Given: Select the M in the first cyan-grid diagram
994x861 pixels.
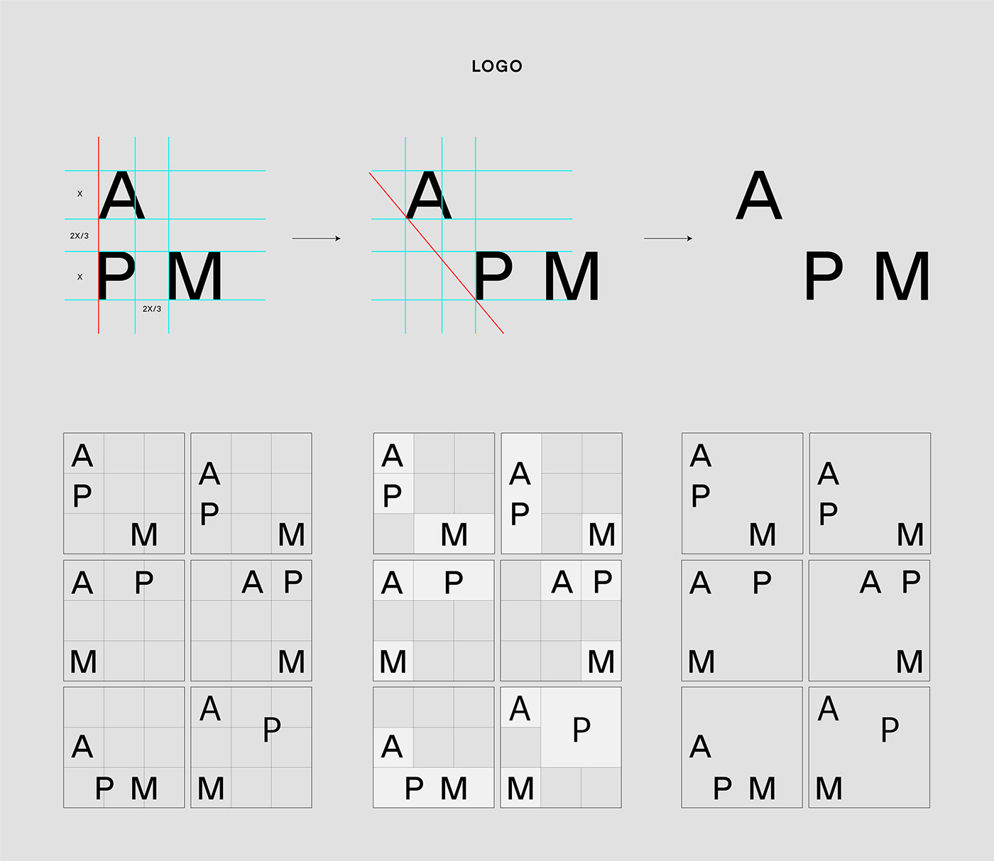Looking at the screenshot, I should click(x=195, y=276).
